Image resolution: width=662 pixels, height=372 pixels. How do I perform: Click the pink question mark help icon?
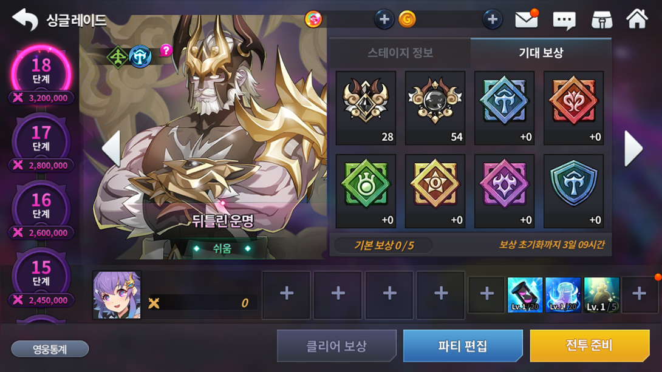pos(166,51)
